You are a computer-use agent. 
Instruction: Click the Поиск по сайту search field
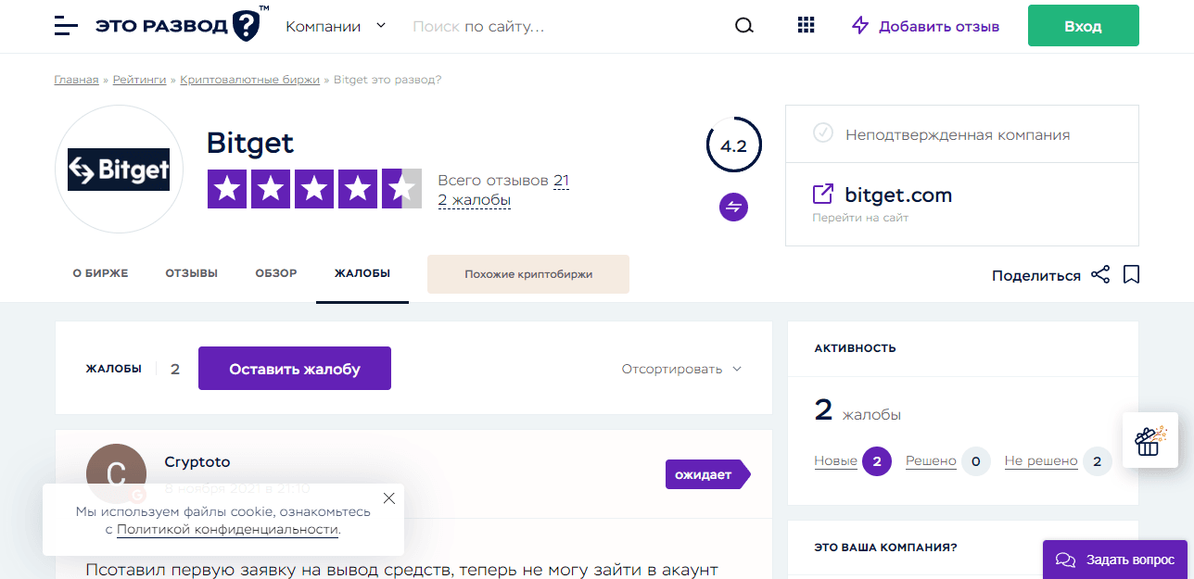pos(556,25)
